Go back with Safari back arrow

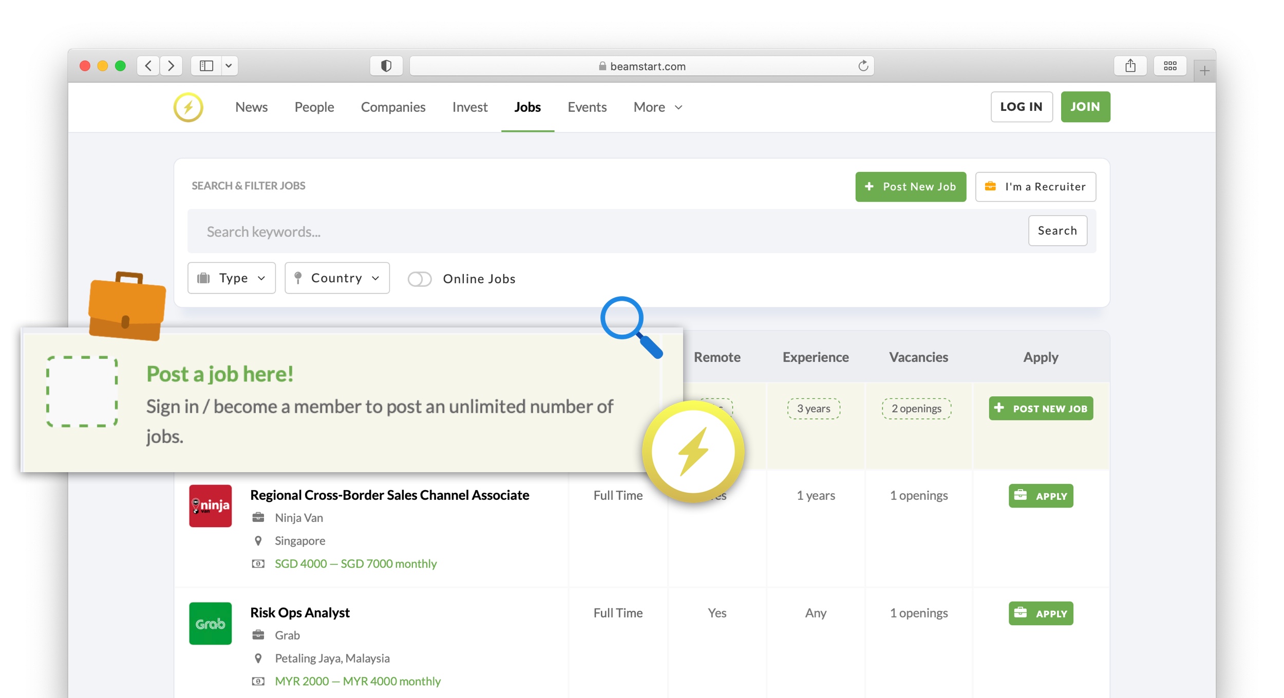click(x=148, y=66)
